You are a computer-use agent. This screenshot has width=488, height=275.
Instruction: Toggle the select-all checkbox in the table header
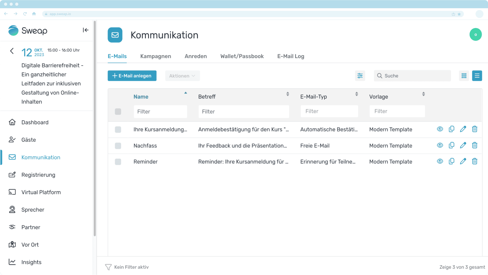[118, 112]
